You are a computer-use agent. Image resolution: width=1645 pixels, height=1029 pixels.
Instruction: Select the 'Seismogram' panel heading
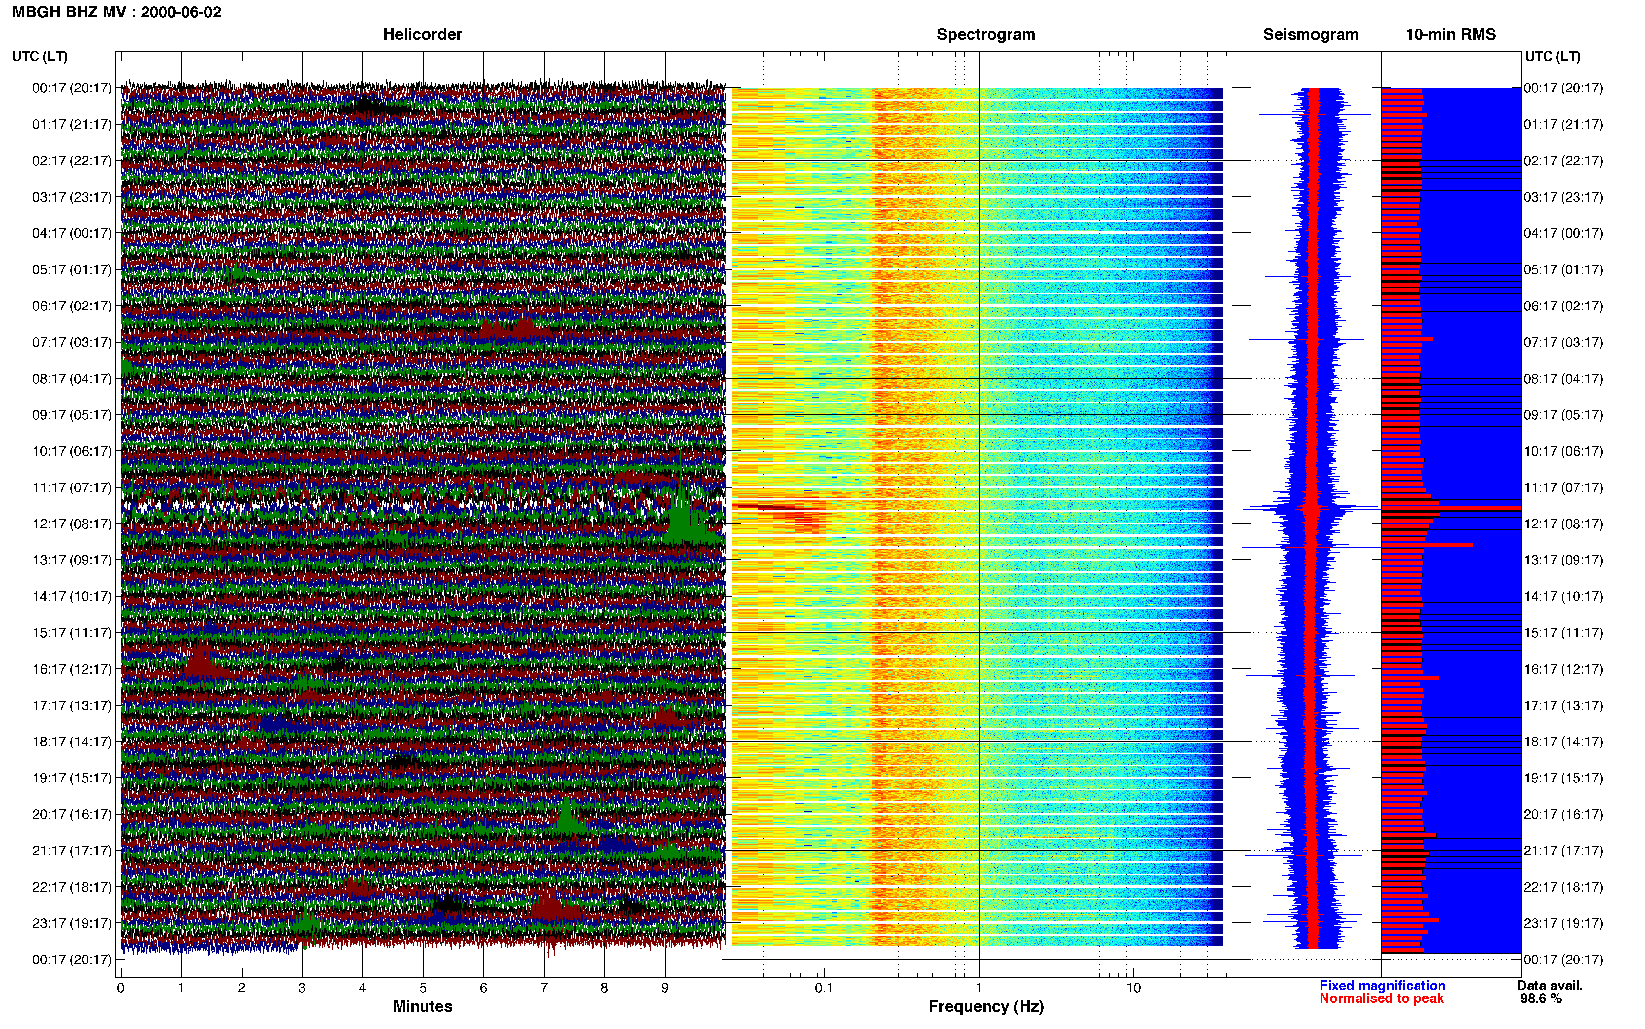(1310, 34)
